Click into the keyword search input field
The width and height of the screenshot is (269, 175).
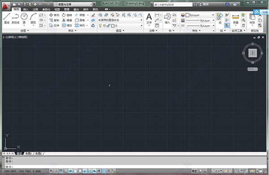173,4
